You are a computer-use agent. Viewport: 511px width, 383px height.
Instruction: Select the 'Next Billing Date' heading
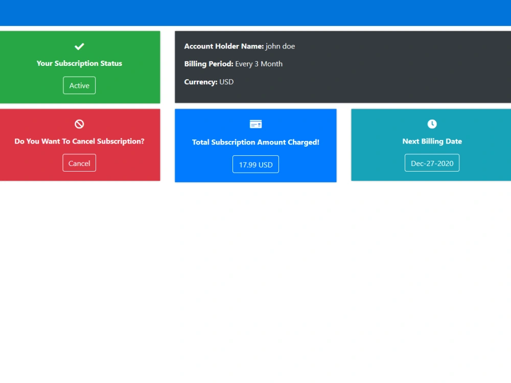click(432, 141)
